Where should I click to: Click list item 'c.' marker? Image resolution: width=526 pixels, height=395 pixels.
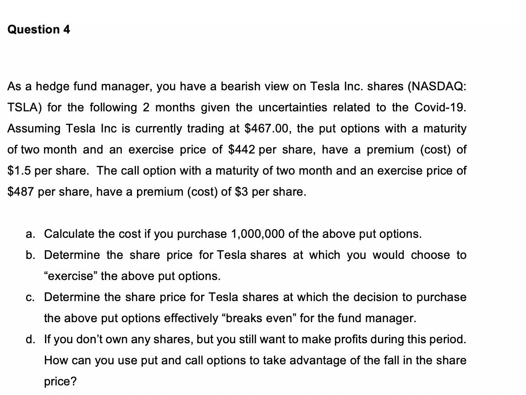coord(31,297)
